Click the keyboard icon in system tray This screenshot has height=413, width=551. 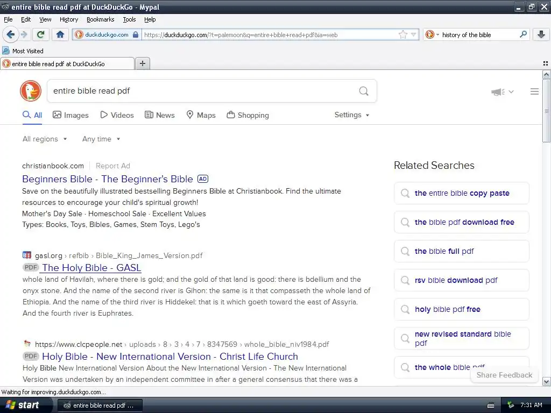(491, 405)
